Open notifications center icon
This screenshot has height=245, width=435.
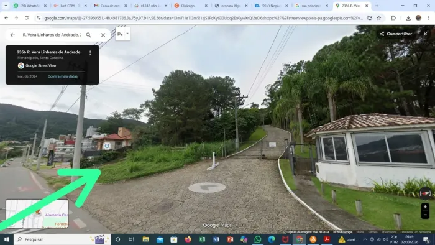[426, 239]
